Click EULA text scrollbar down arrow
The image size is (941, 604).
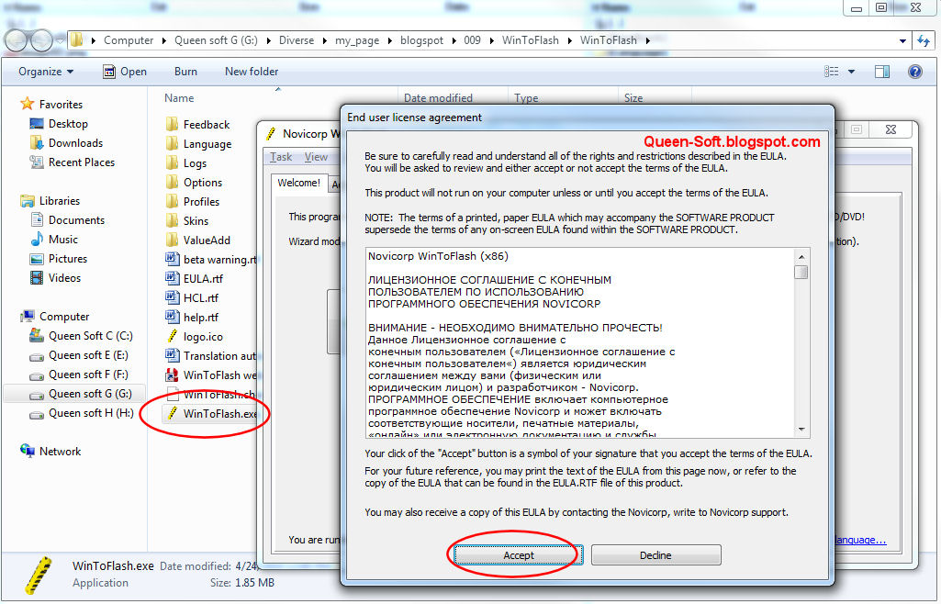click(801, 429)
